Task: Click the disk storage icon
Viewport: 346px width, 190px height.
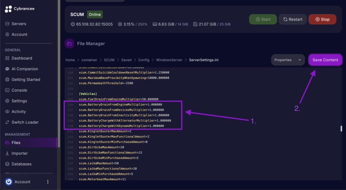Action: click(195, 24)
